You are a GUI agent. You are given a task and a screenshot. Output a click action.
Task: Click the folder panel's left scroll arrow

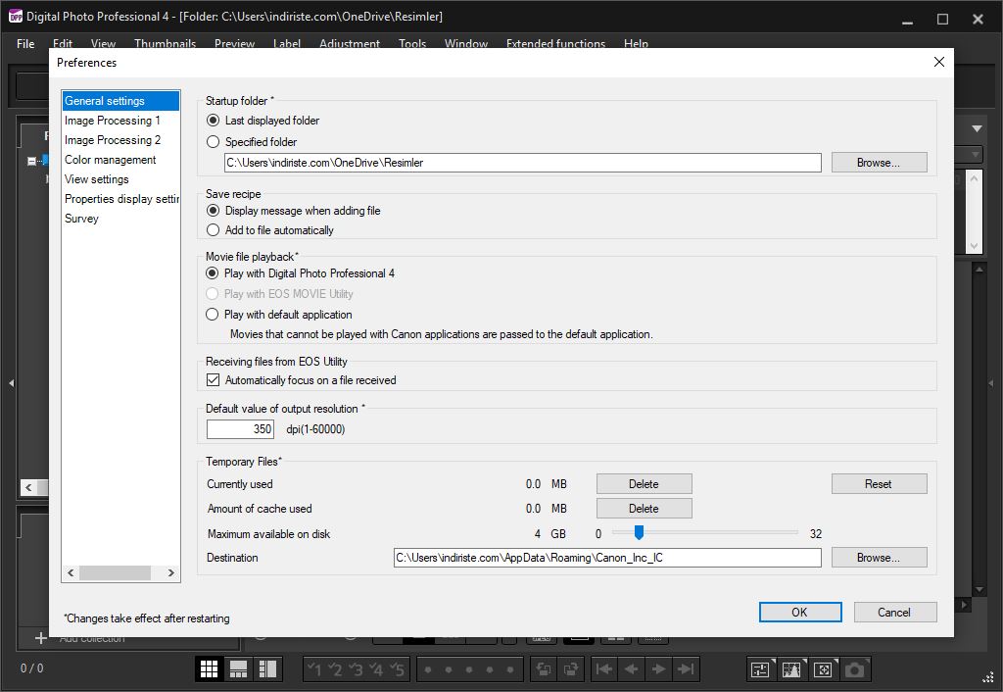[28, 488]
